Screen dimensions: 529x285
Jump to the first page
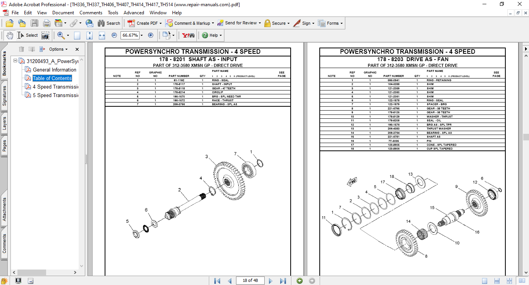[x=217, y=281]
